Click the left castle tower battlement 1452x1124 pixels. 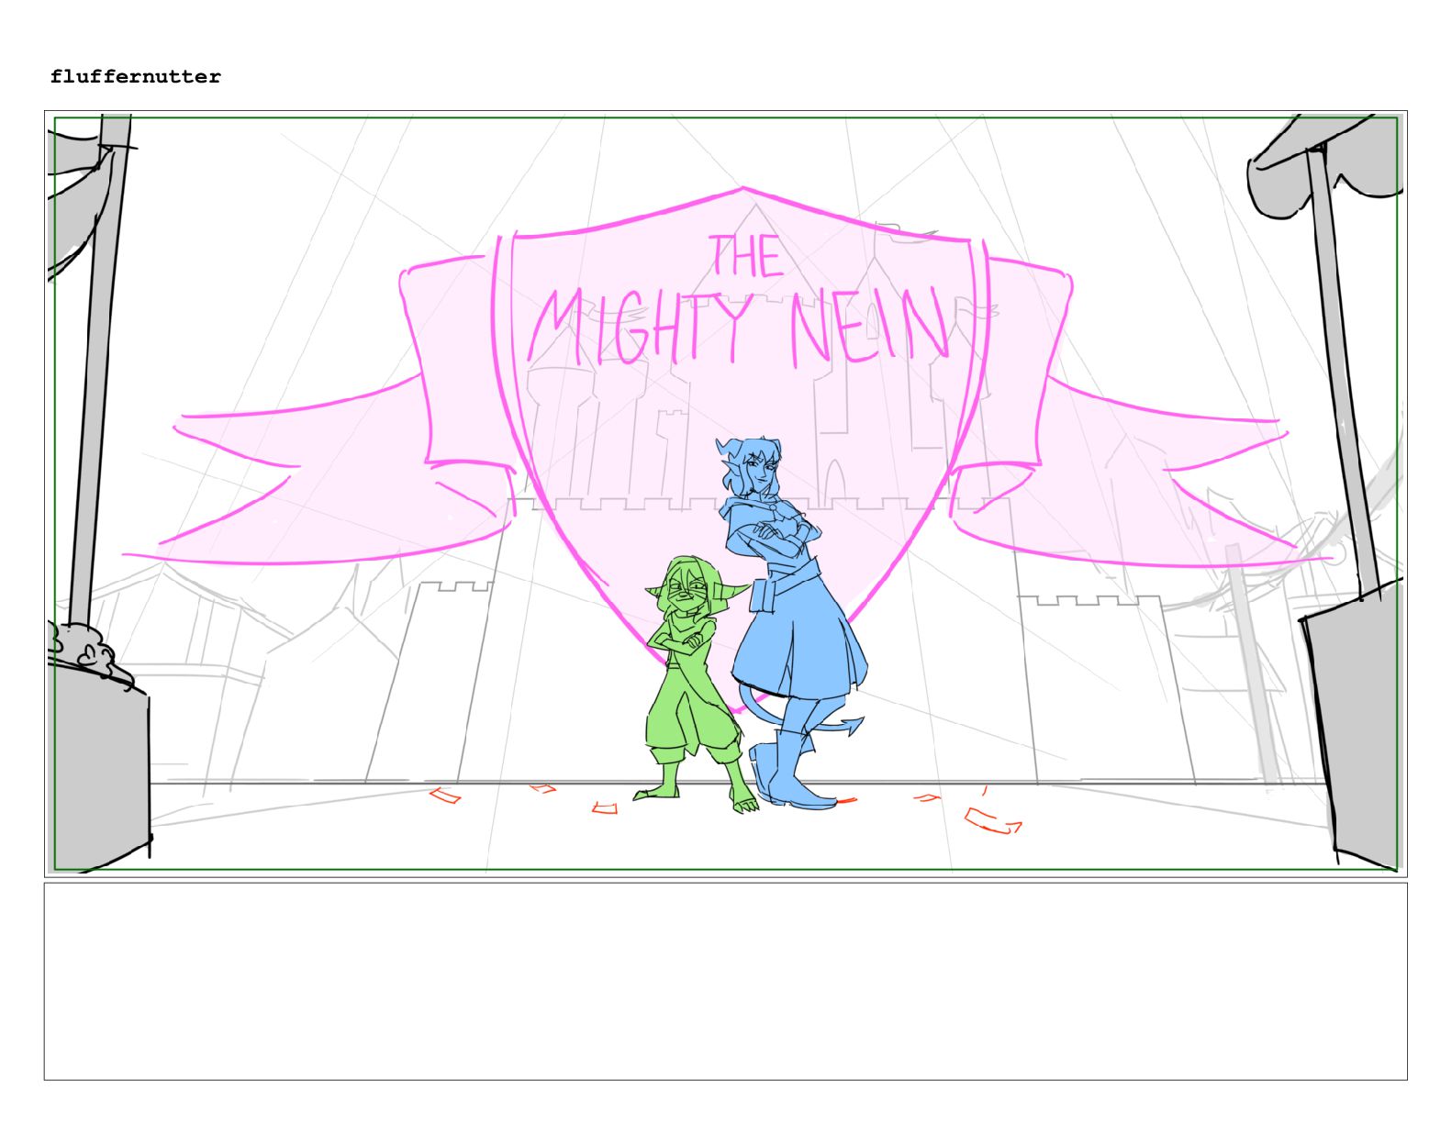coord(456,587)
